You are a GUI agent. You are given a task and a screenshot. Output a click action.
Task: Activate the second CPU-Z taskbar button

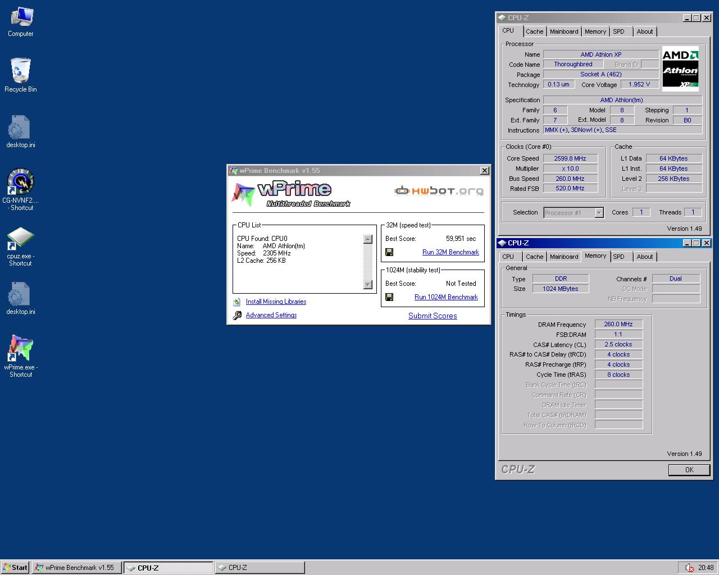click(260, 568)
